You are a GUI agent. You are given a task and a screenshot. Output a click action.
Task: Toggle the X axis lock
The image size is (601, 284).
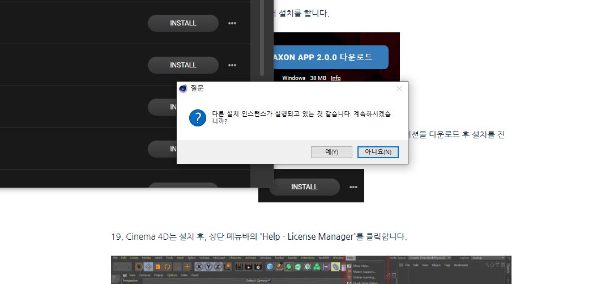coord(199,266)
